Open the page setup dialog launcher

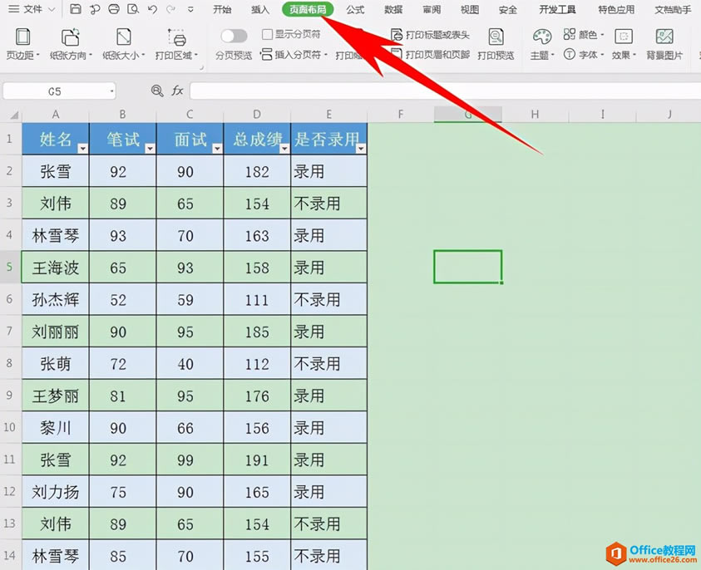(201, 67)
